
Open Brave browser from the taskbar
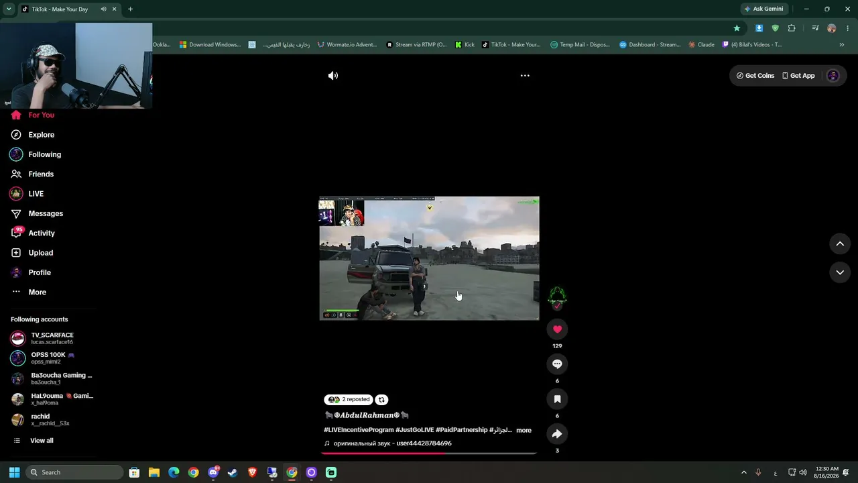[253, 472]
